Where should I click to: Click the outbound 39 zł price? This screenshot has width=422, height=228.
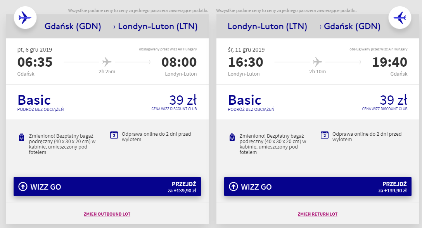(x=183, y=100)
